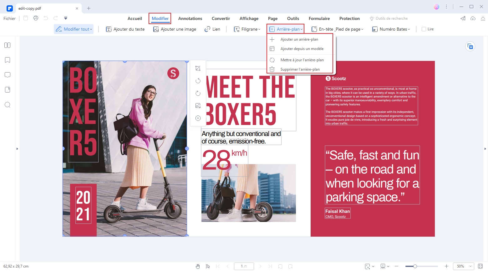Expand the left panel arrow

tap(17, 149)
